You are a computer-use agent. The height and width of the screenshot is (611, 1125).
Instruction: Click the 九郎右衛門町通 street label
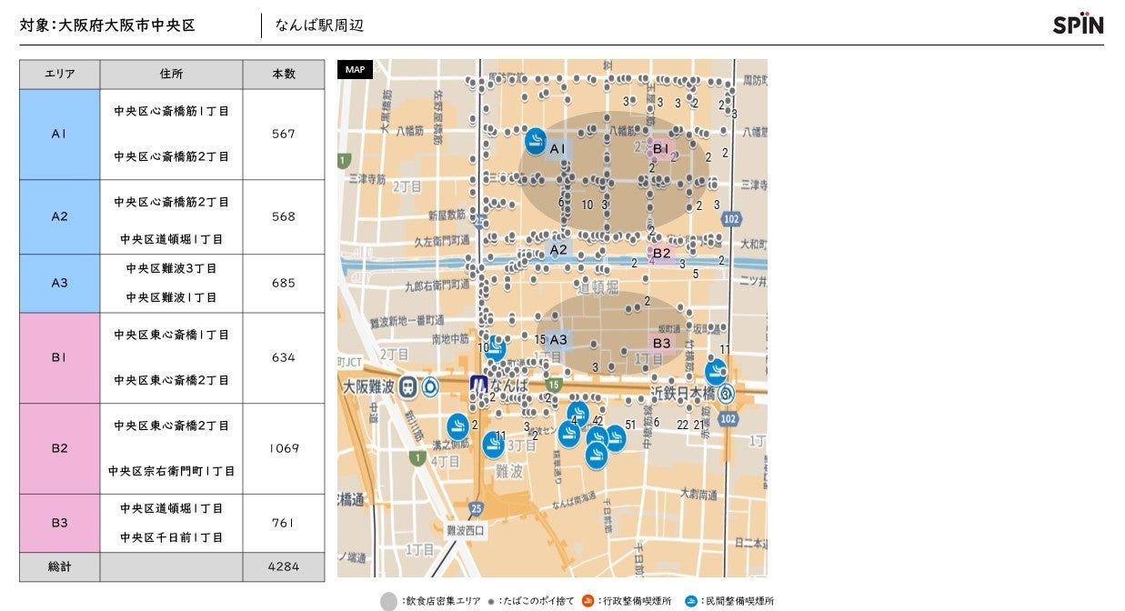[x=437, y=286]
